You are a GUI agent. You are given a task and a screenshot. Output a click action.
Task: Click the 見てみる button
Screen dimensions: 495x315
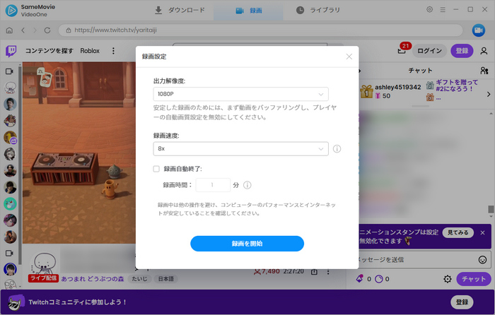pyautogui.click(x=458, y=232)
